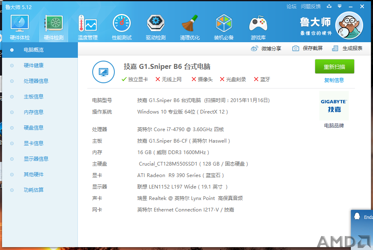Click the GIGABYTE 技嘉 brand logo

pyautogui.click(x=334, y=106)
